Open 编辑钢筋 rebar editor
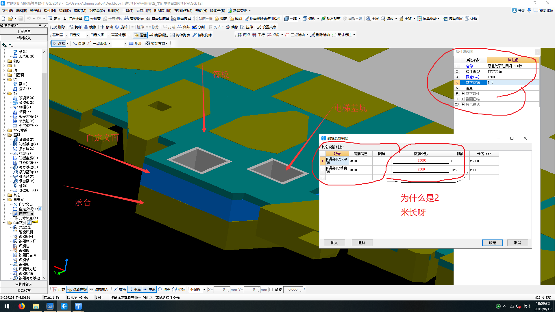The width and height of the screenshot is (555, 312). coord(158,35)
